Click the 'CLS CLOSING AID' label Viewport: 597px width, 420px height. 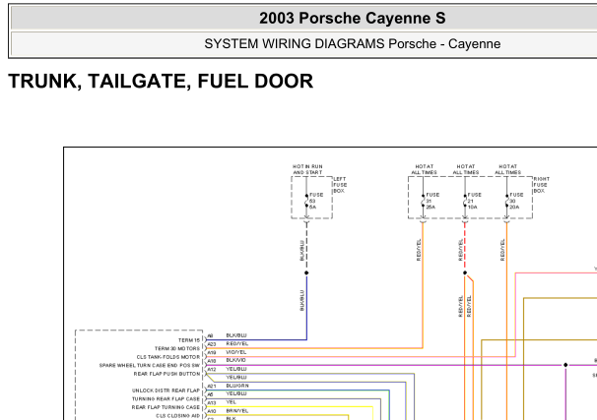coord(177,415)
